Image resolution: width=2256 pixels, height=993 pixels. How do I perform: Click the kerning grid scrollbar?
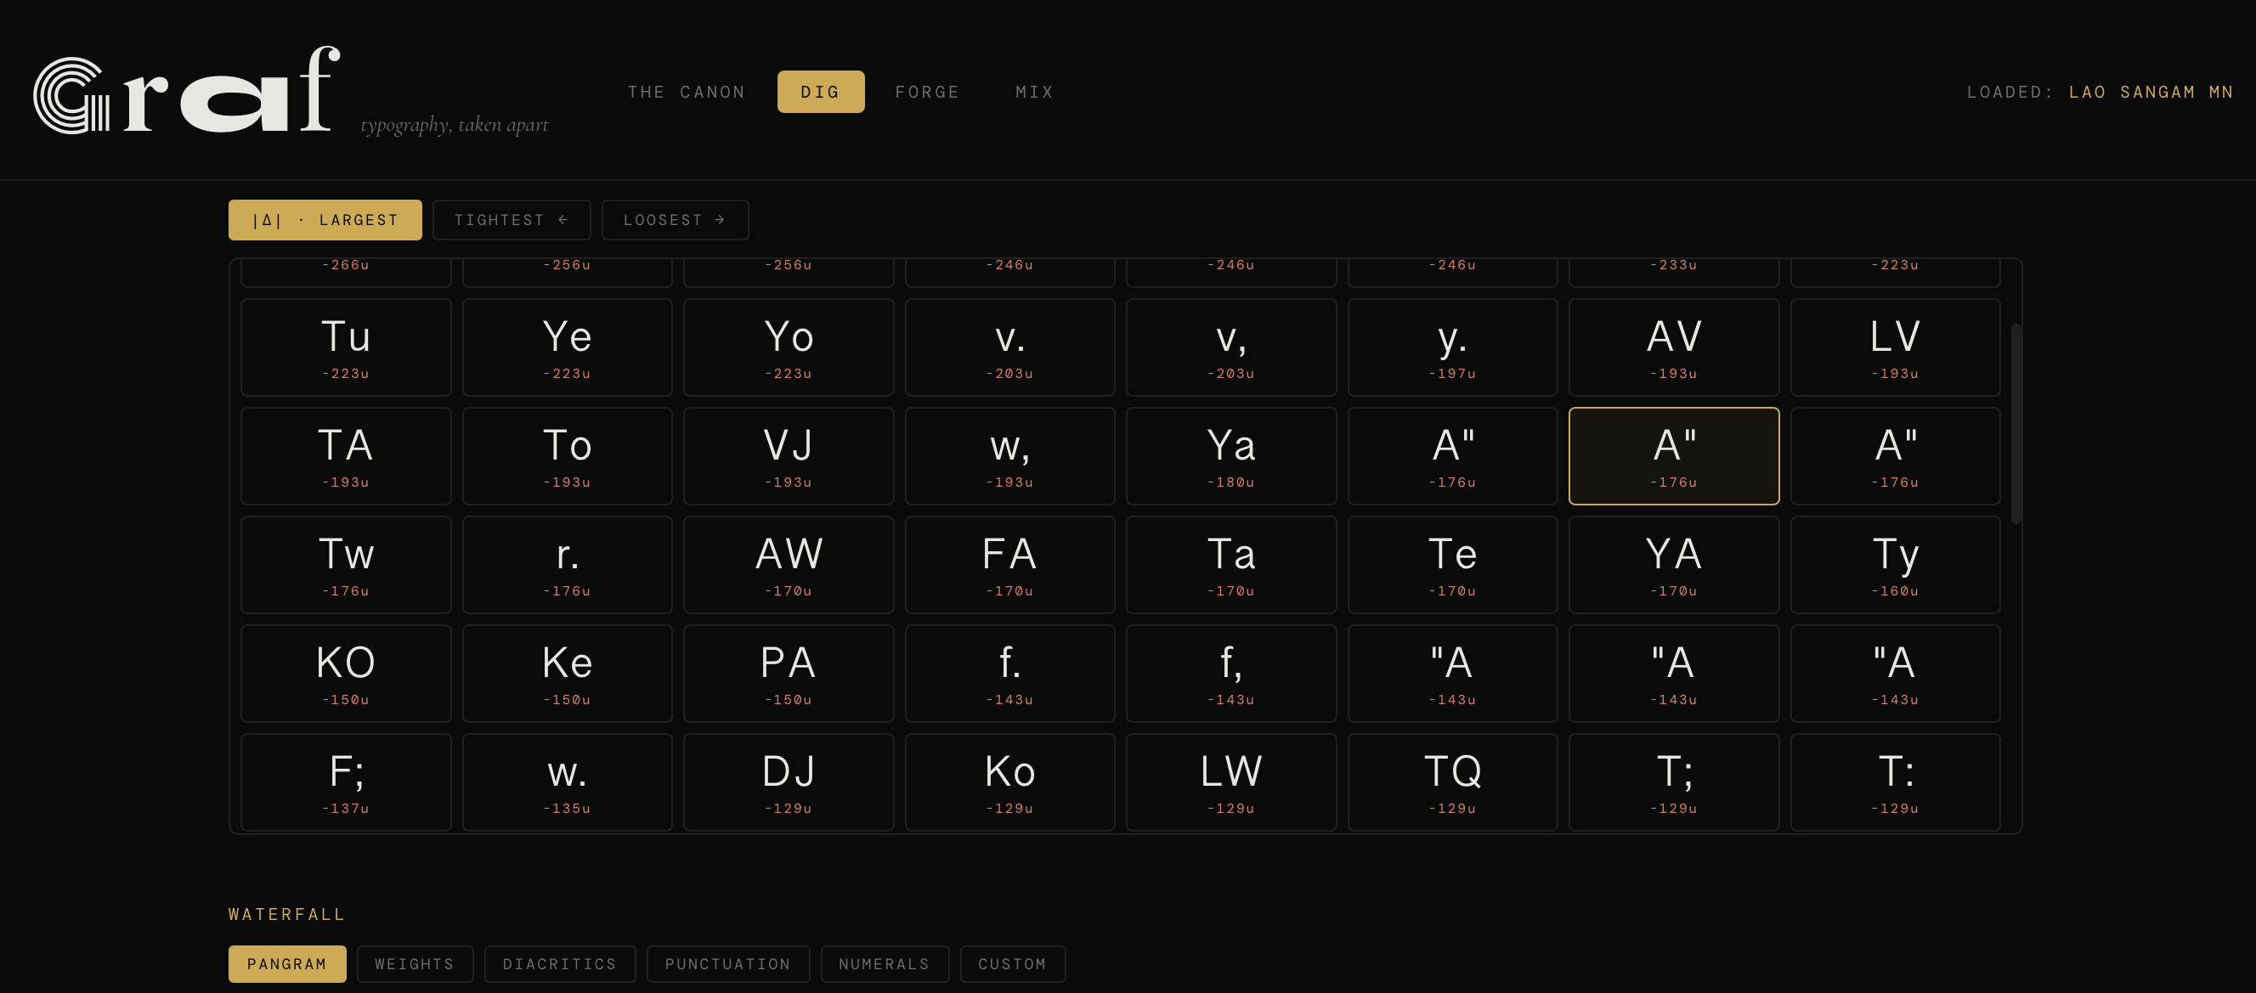coord(2016,425)
